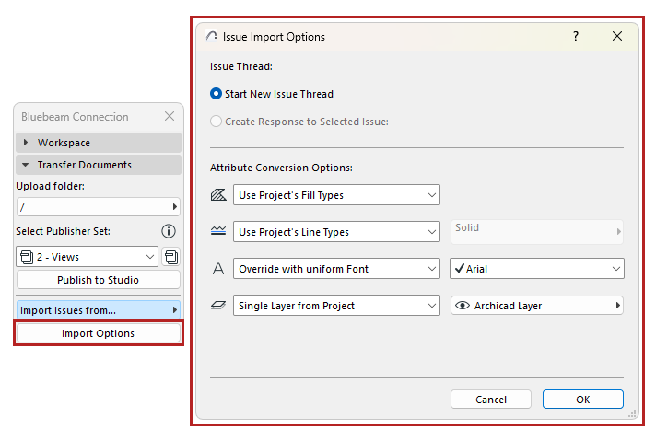Click the publisher set info icon
This screenshot has width=656, height=441.
point(169,232)
